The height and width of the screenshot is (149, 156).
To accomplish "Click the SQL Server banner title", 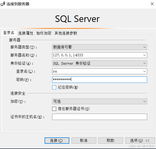I will 77,19.
